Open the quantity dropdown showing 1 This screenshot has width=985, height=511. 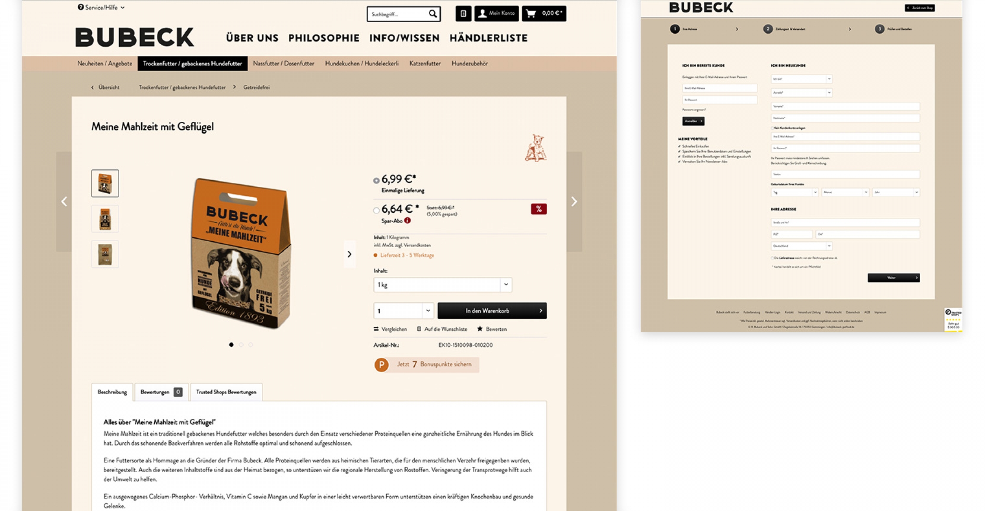tap(404, 311)
